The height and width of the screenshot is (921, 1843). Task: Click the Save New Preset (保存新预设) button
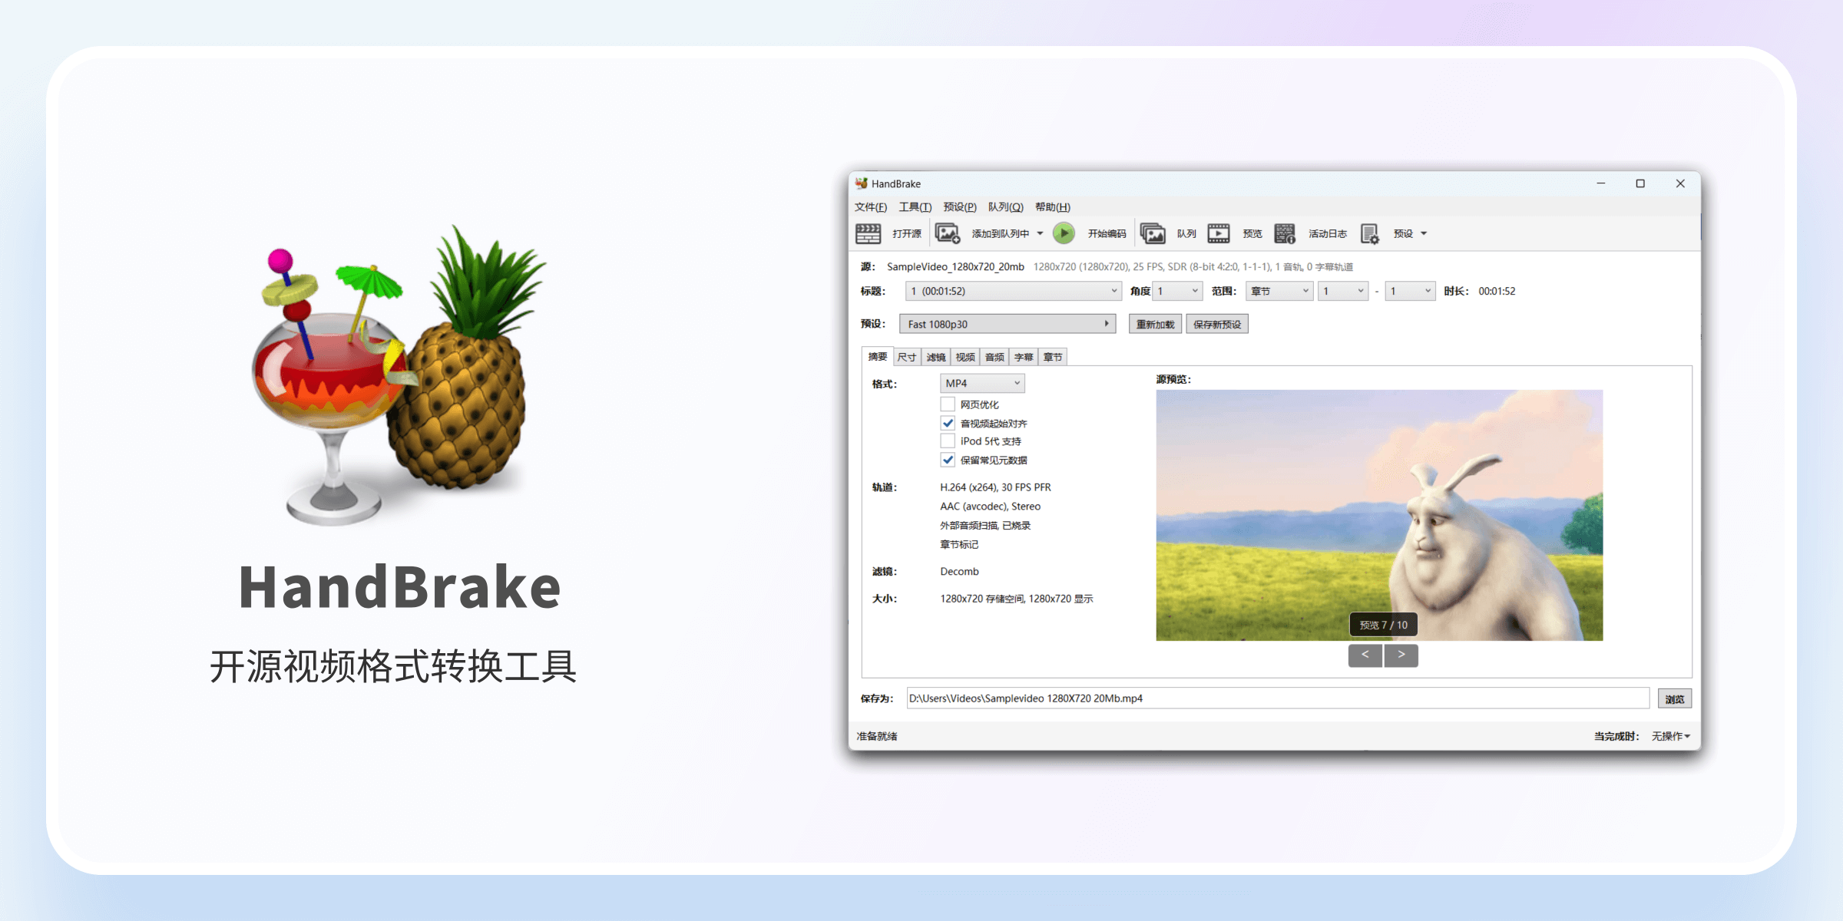(1217, 324)
